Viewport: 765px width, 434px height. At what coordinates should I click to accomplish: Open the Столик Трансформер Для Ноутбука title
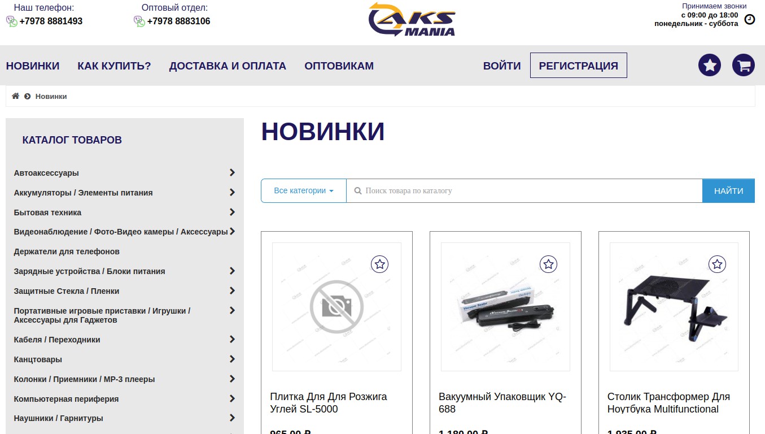(668, 403)
